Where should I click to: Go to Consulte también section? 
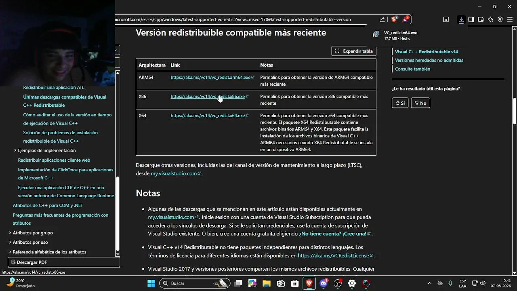(x=412, y=69)
